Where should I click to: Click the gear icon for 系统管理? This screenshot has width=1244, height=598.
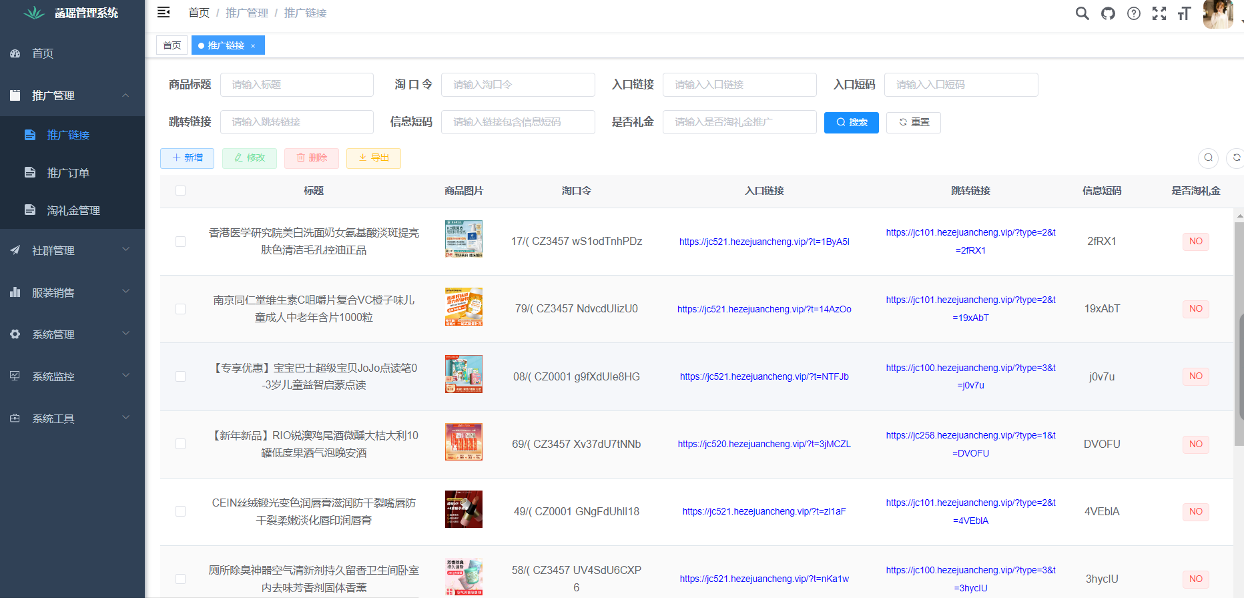click(x=15, y=334)
